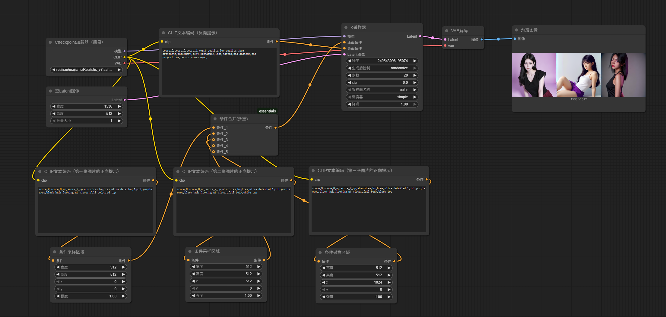The height and width of the screenshot is (317, 666).
Task: Step 采样器名称 back with its left arrow
Action: [349, 90]
